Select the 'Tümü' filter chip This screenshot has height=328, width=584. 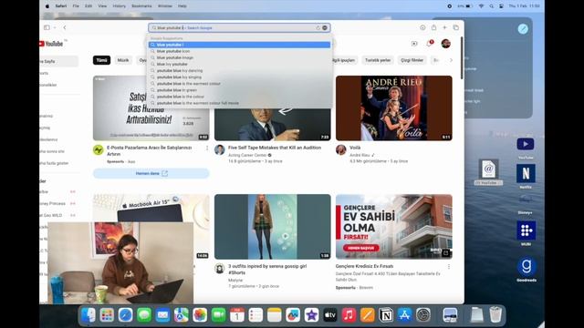coord(101,60)
